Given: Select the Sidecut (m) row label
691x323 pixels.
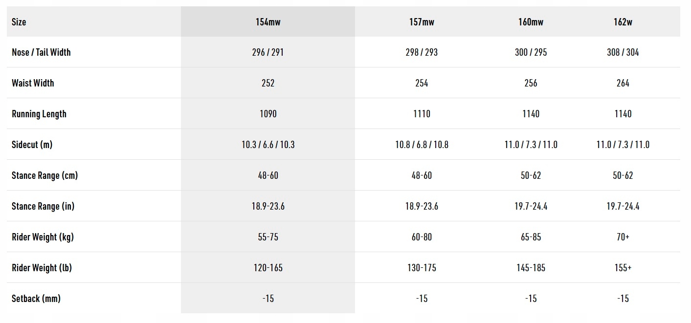Looking at the screenshot, I should (32, 145).
